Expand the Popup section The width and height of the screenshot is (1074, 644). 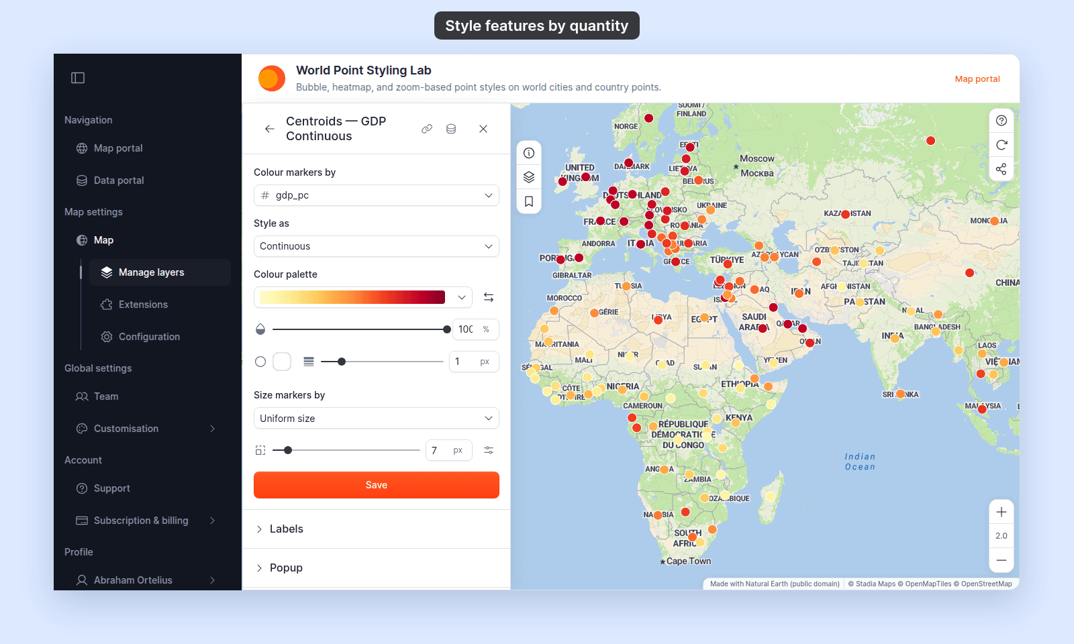377,568
